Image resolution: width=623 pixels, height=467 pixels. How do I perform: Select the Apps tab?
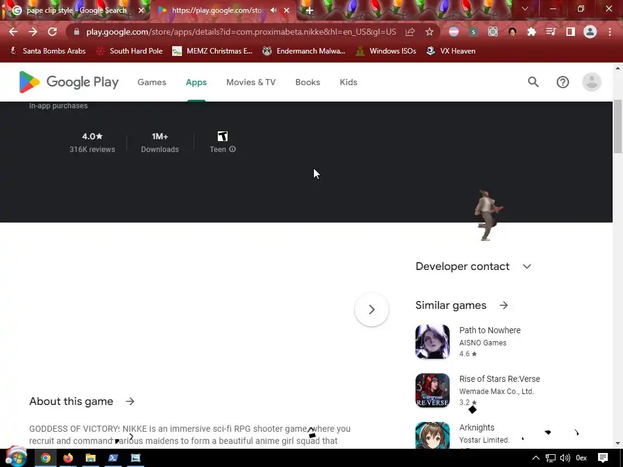pyautogui.click(x=197, y=82)
